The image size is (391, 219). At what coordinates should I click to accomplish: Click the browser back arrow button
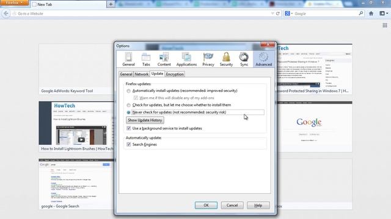[x=6, y=13]
